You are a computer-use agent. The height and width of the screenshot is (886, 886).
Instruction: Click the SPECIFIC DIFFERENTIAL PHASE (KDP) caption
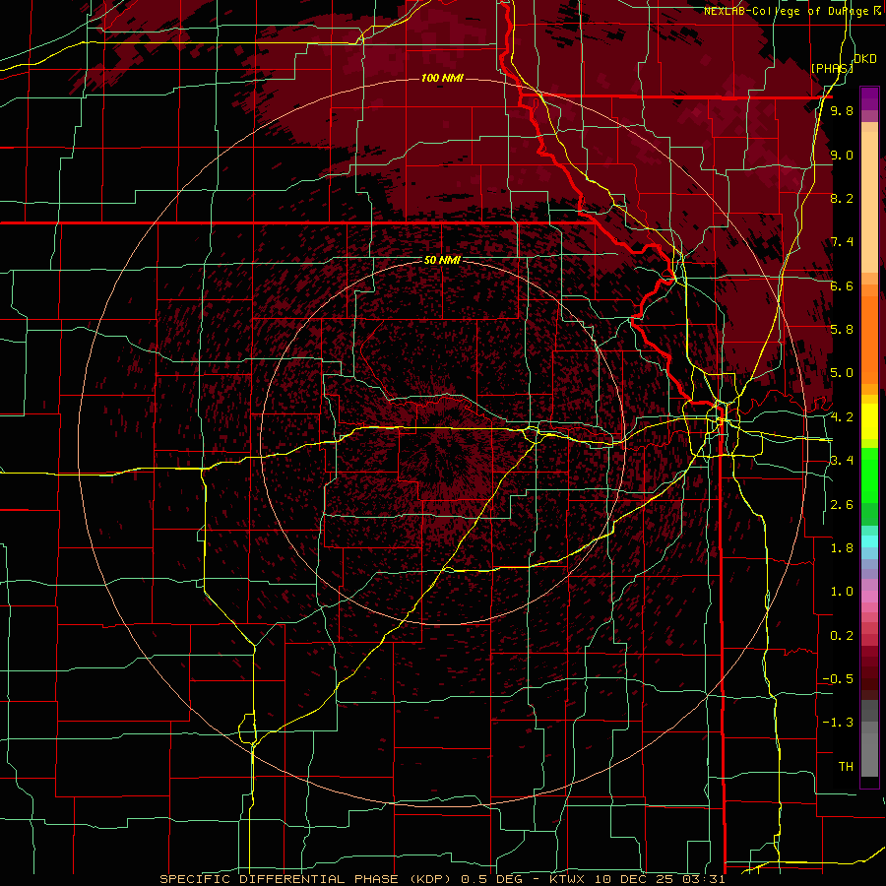click(x=307, y=879)
